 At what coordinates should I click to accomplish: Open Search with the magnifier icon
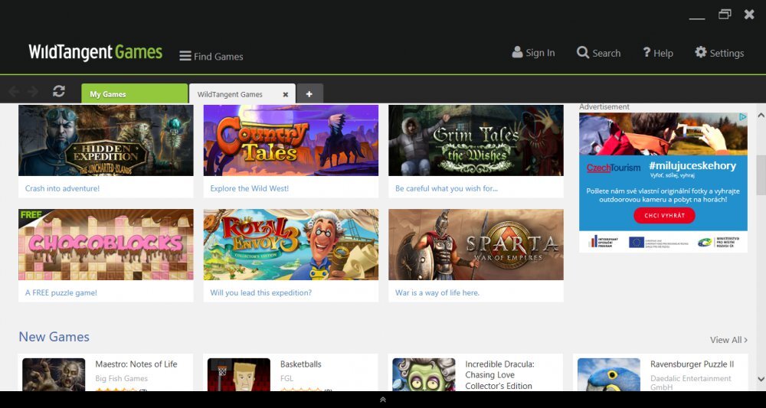pos(583,52)
